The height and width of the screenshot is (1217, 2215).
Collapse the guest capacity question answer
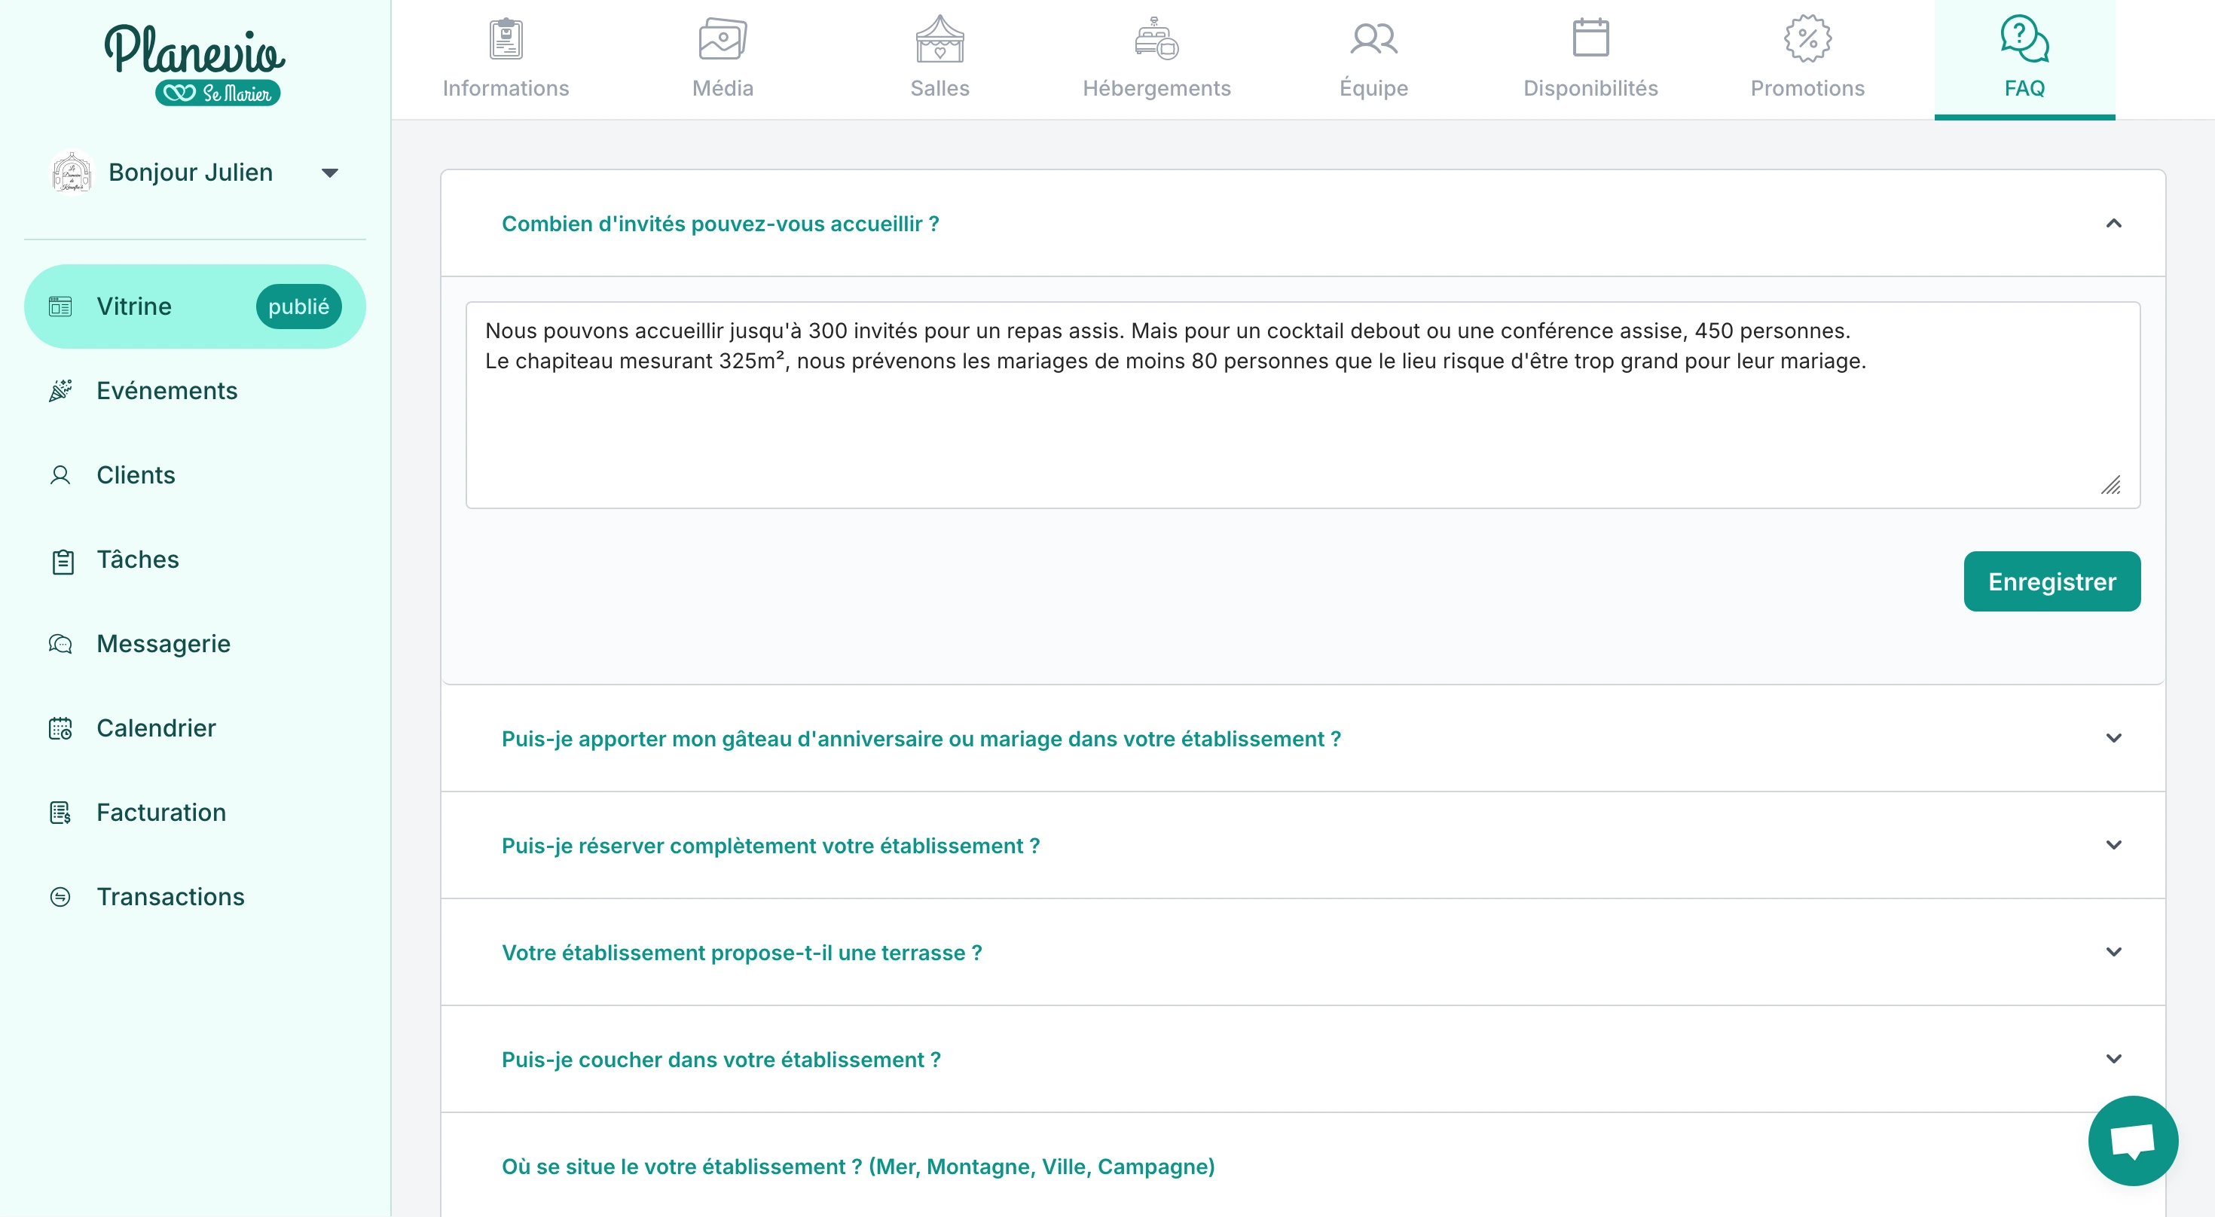click(2113, 224)
